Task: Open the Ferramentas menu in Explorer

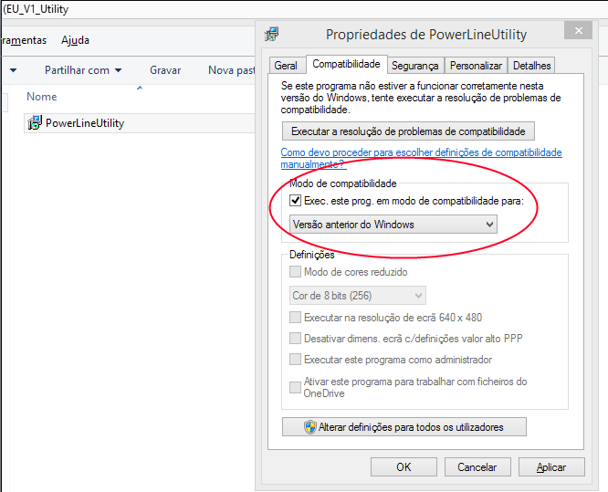Action: click(x=23, y=40)
